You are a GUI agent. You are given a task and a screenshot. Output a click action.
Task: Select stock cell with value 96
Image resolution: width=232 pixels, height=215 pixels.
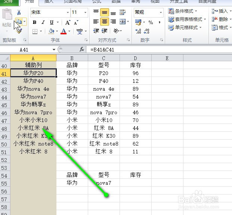[x=135, y=73]
